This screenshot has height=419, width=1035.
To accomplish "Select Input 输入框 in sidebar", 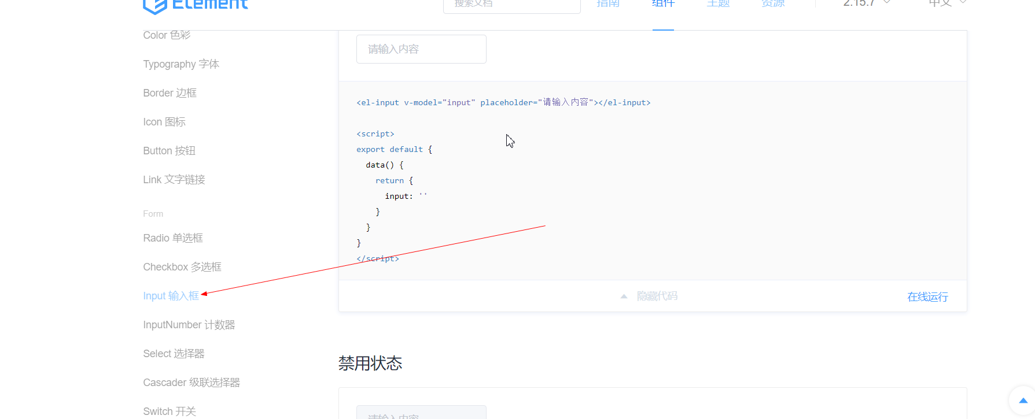I will click(171, 296).
